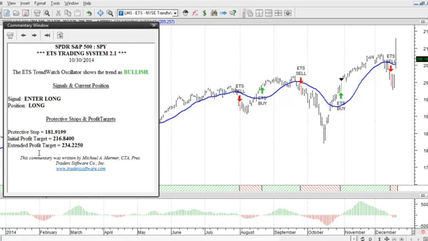Click the 'Signals & Current Position' heading
Viewport: 428px width, 241px height.
pyautogui.click(x=81, y=86)
